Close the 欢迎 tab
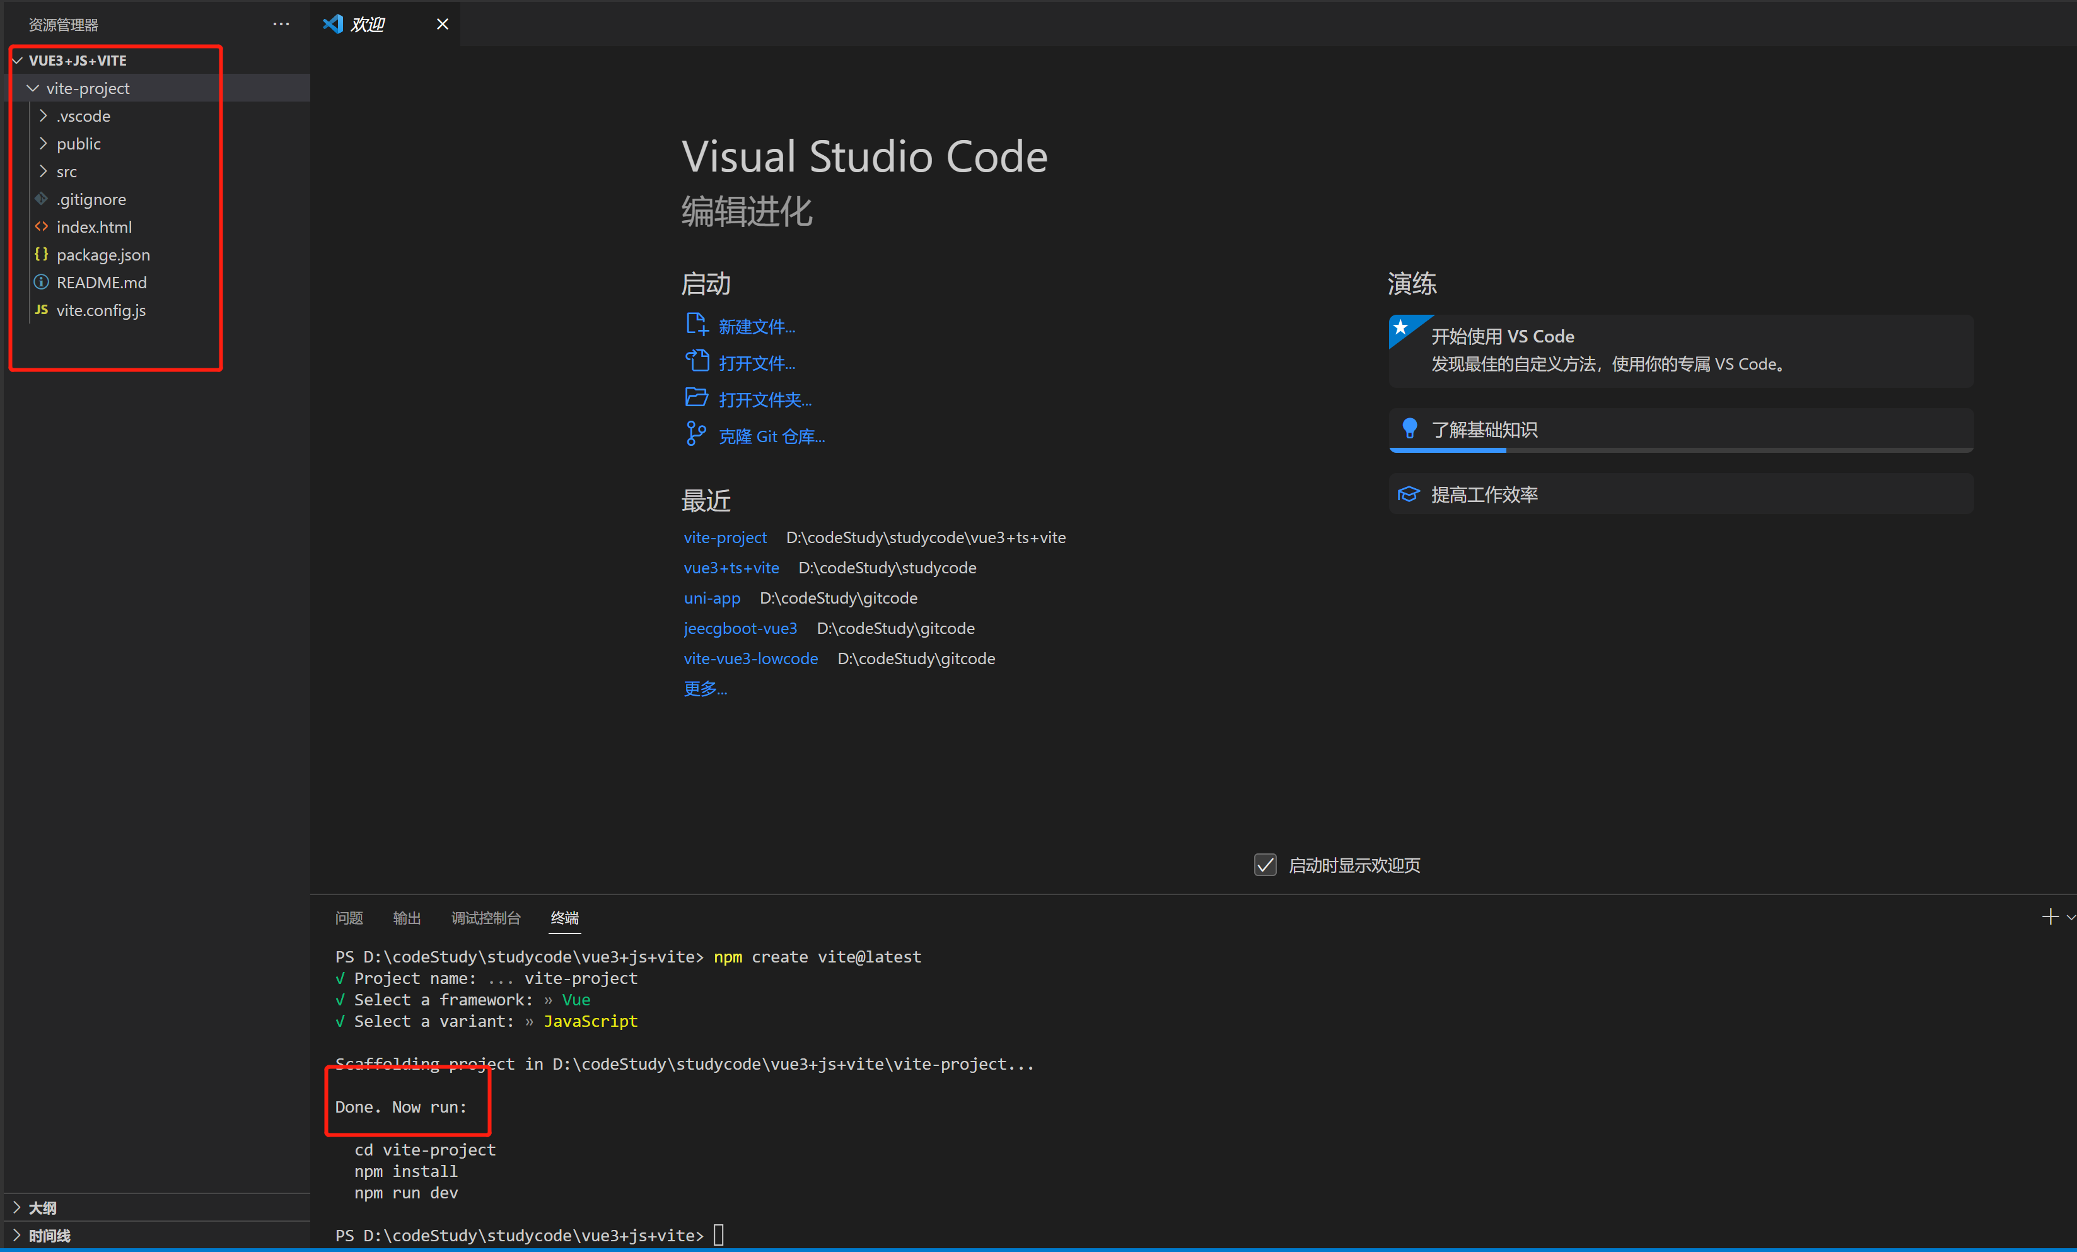This screenshot has width=2077, height=1252. click(x=443, y=23)
